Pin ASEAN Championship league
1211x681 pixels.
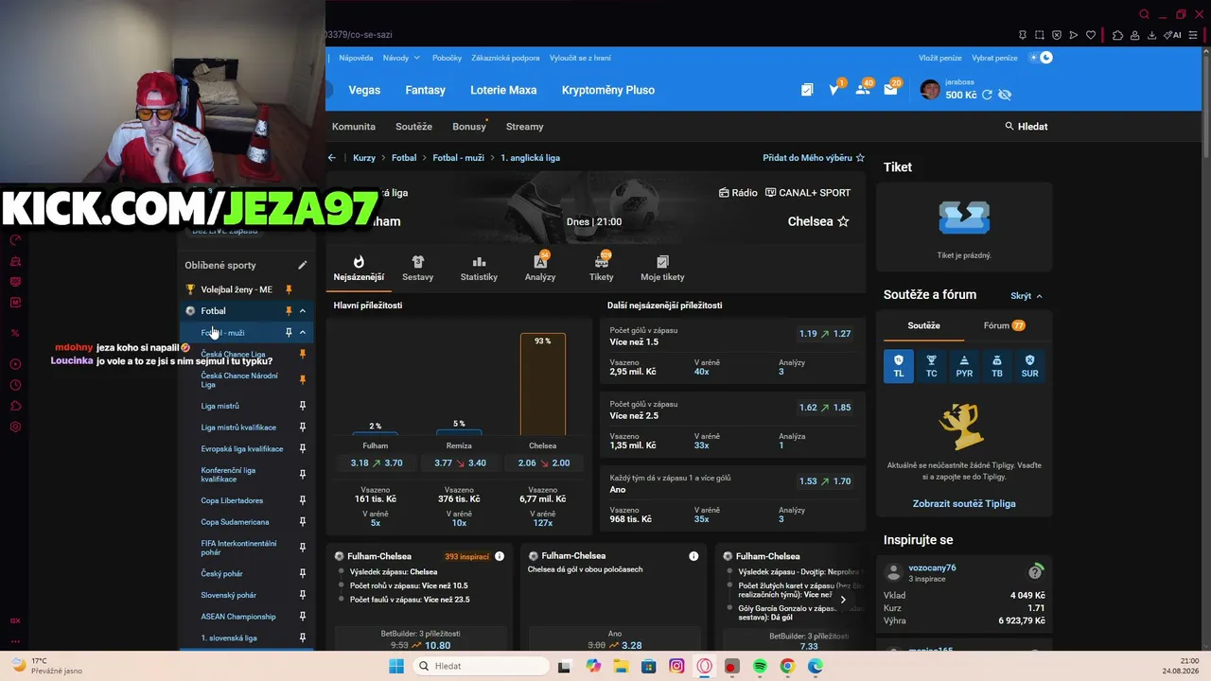click(303, 617)
